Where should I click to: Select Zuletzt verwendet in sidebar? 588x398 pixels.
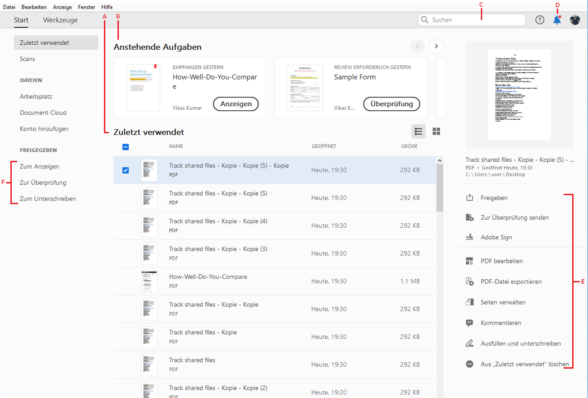[56, 43]
